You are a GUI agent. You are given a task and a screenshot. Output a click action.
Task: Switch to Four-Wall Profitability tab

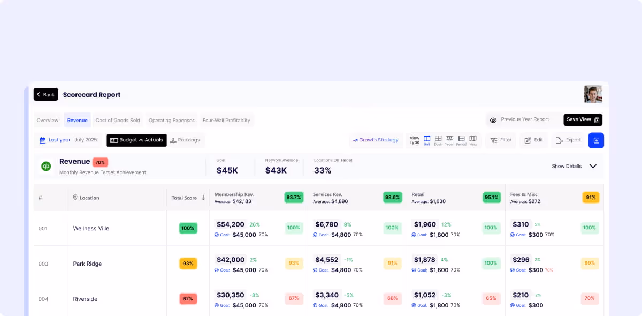point(226,121)
